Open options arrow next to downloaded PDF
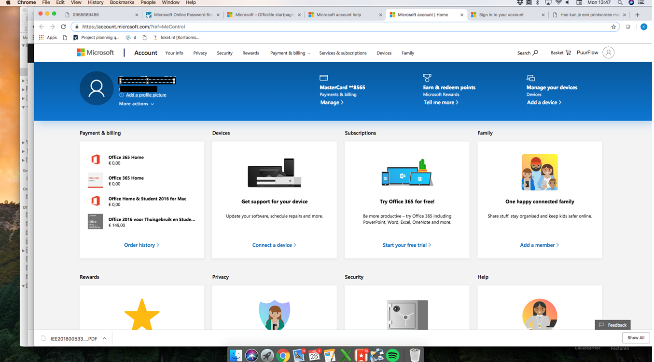This screenshot has height=362, width=654. [105, 338]
